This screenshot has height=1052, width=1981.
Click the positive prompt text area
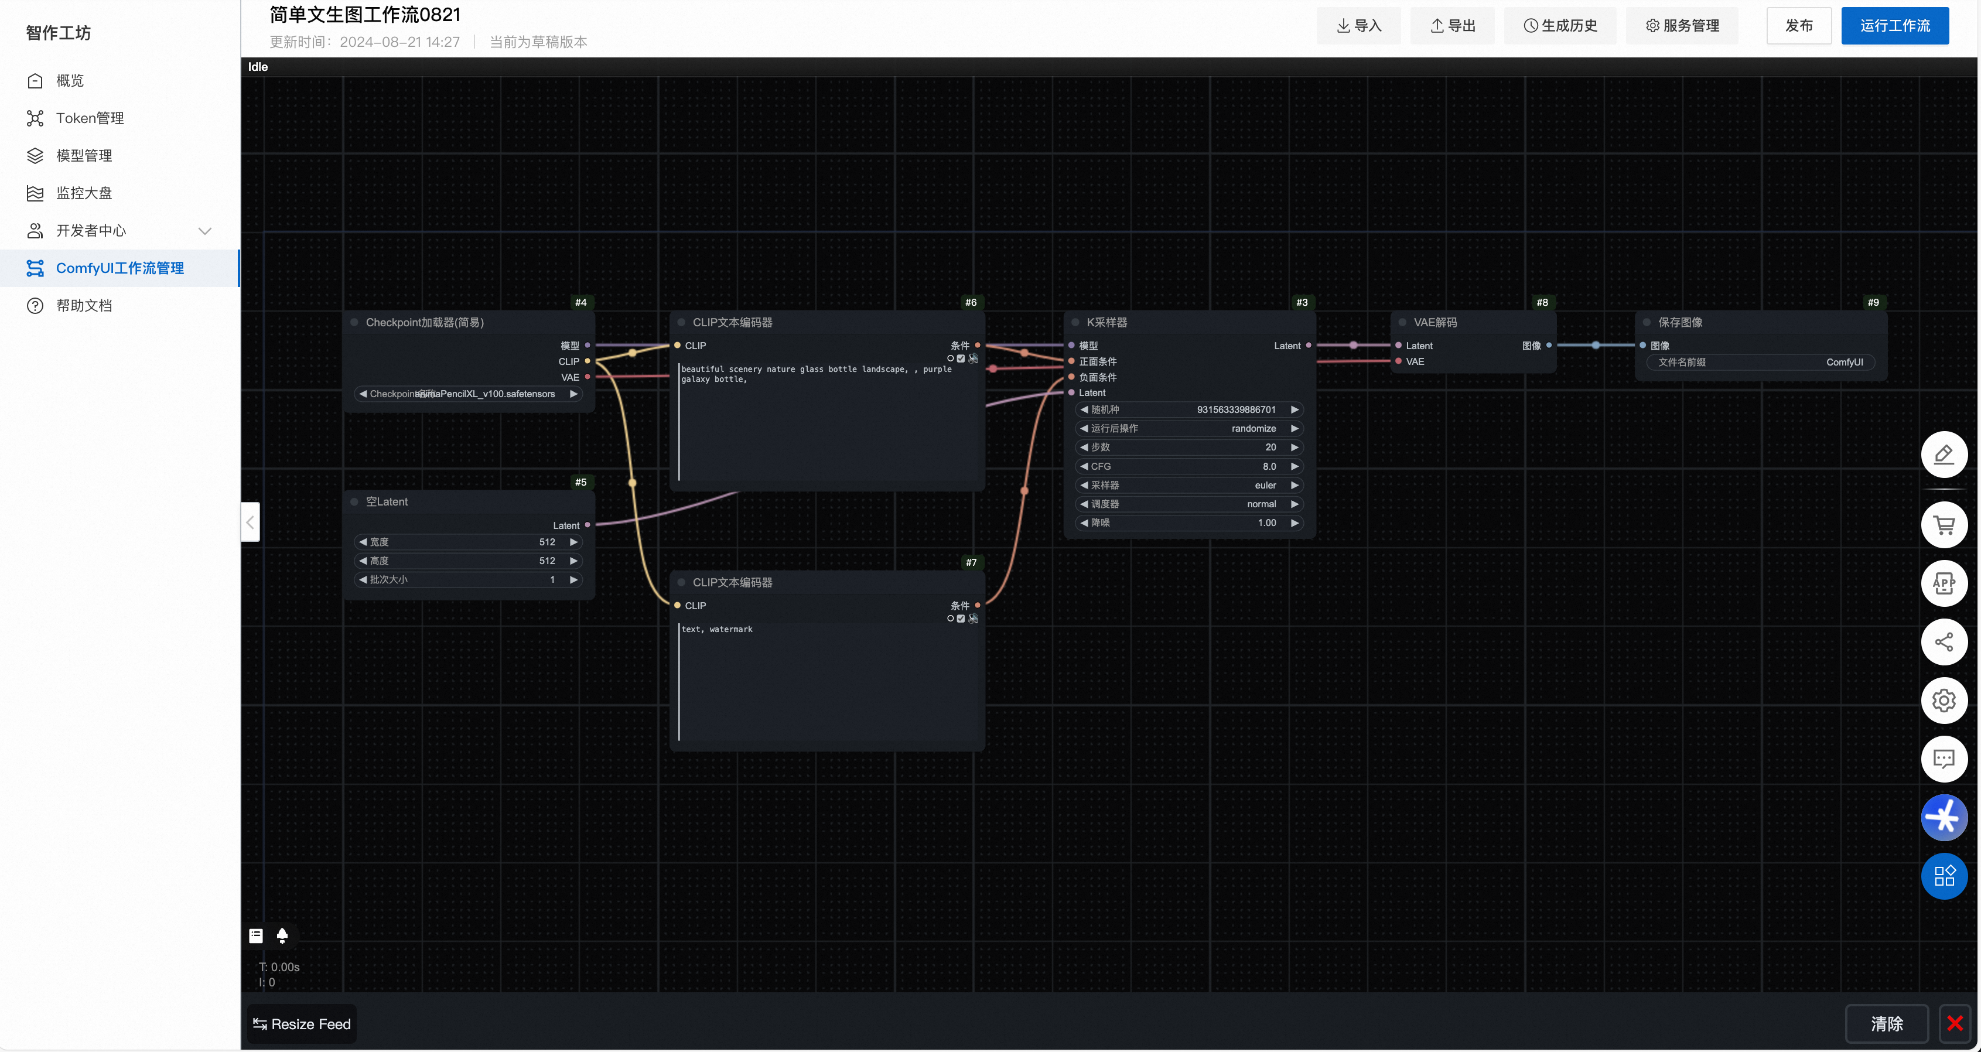(x=828, y=422)
